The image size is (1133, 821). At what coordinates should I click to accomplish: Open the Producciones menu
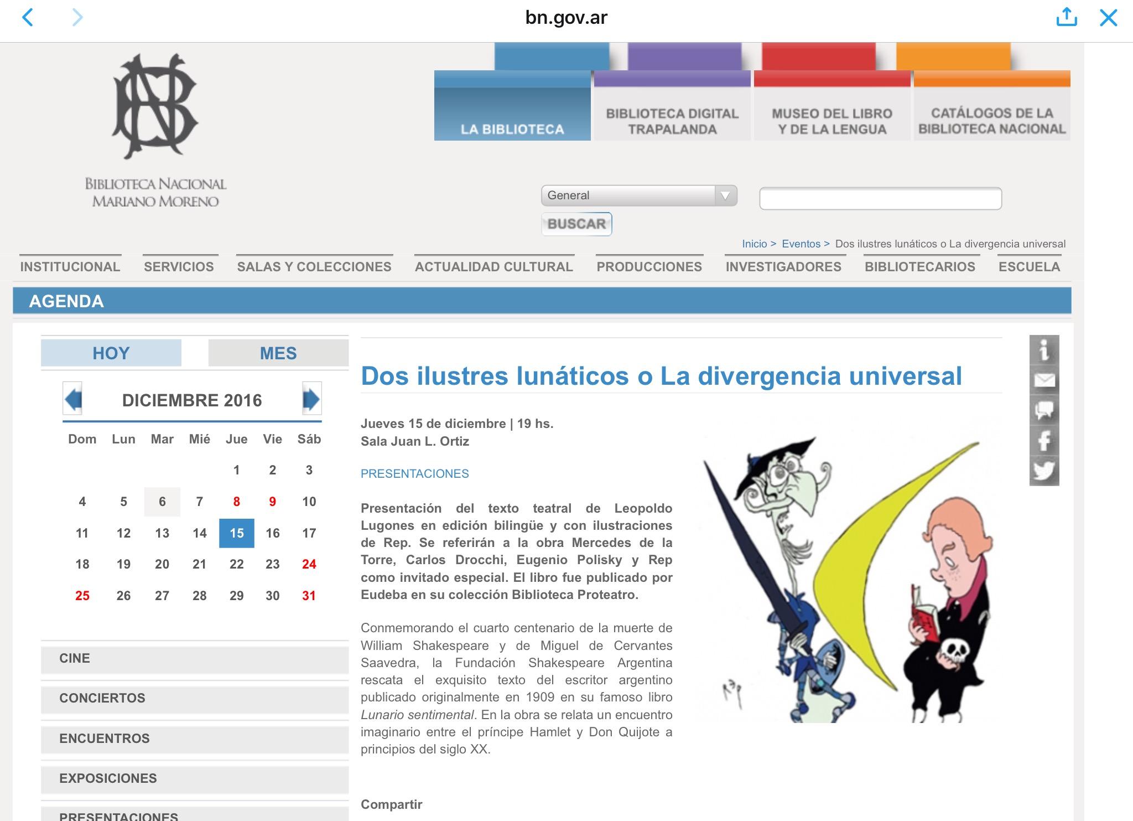coord(649,267)
